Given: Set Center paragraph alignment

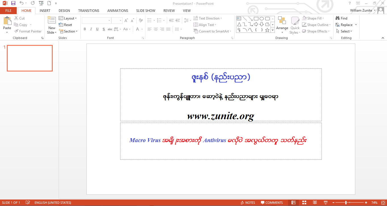Looking at the screenshot, I should (156, 29).
